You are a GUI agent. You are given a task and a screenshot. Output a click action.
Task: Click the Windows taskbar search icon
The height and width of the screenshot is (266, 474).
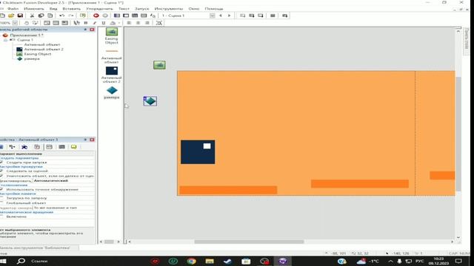pyautogui.click(x=21, y=261)
